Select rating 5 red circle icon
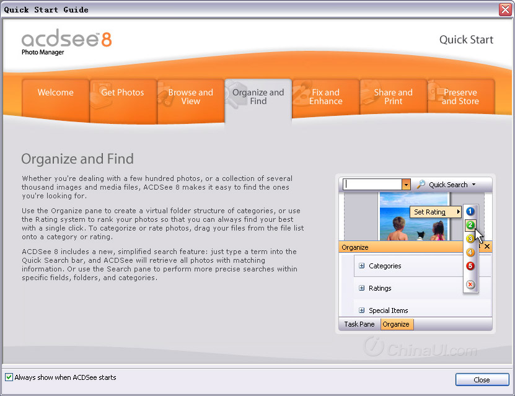This screenshot has width=515, height=396. coord(470,266)
